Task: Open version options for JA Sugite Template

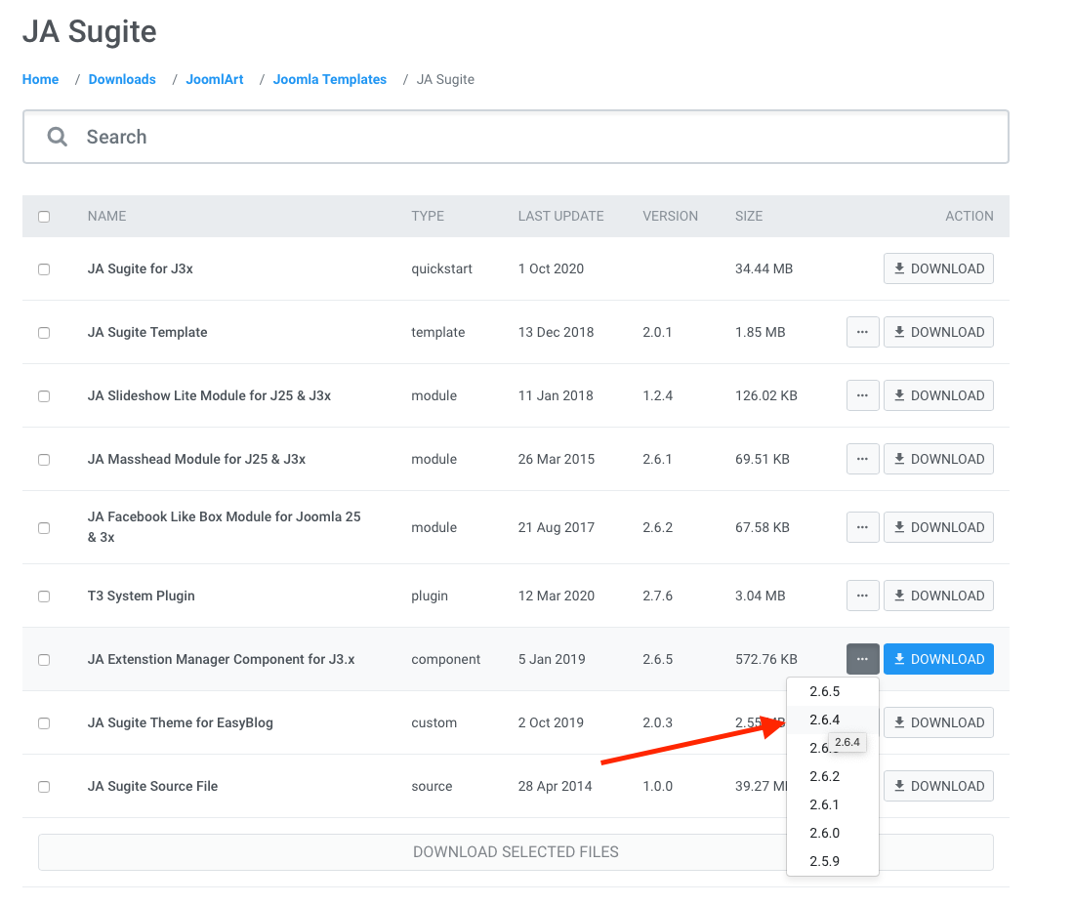Action: pos(862,332)
